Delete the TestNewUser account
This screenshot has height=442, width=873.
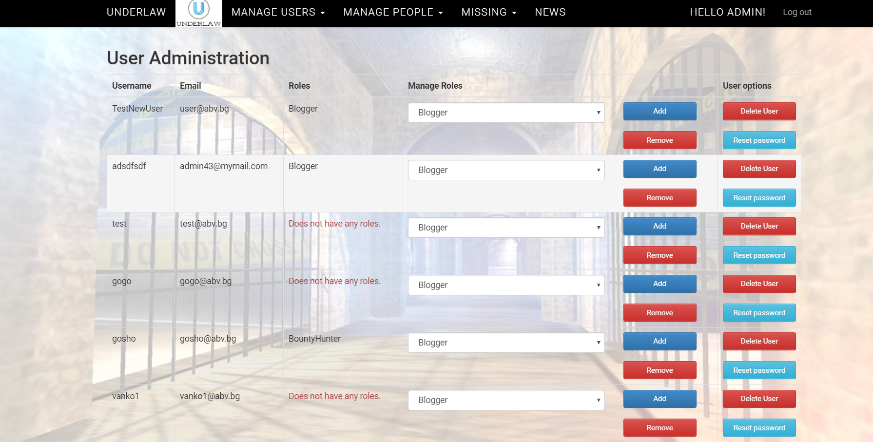tap(759, 111)
